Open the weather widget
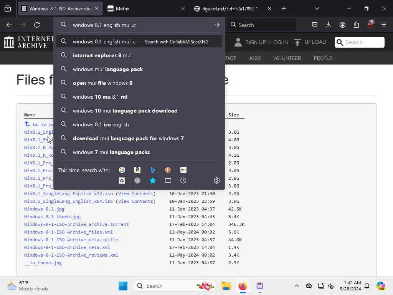Screen dimensions: 393x295 [x=28, y=286]
